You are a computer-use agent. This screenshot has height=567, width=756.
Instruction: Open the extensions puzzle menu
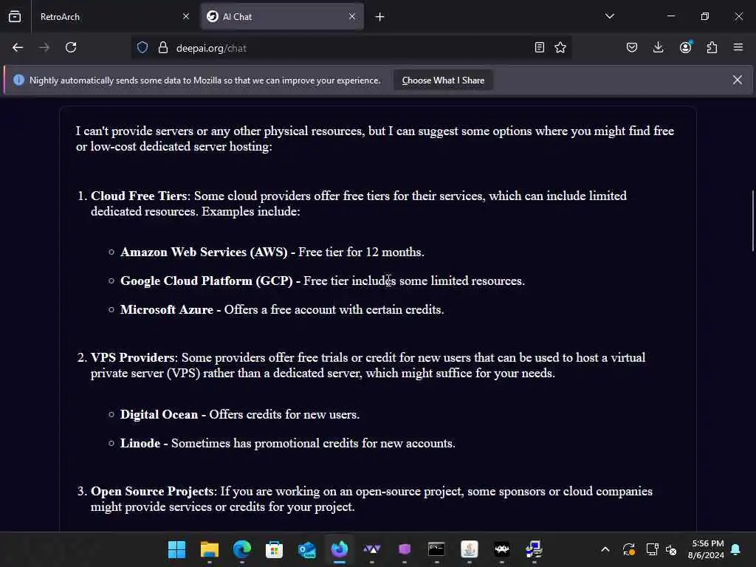click(x=712, y=47)
